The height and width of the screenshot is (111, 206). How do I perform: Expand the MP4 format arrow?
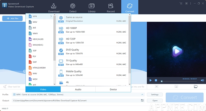click(x=51, y=16)
